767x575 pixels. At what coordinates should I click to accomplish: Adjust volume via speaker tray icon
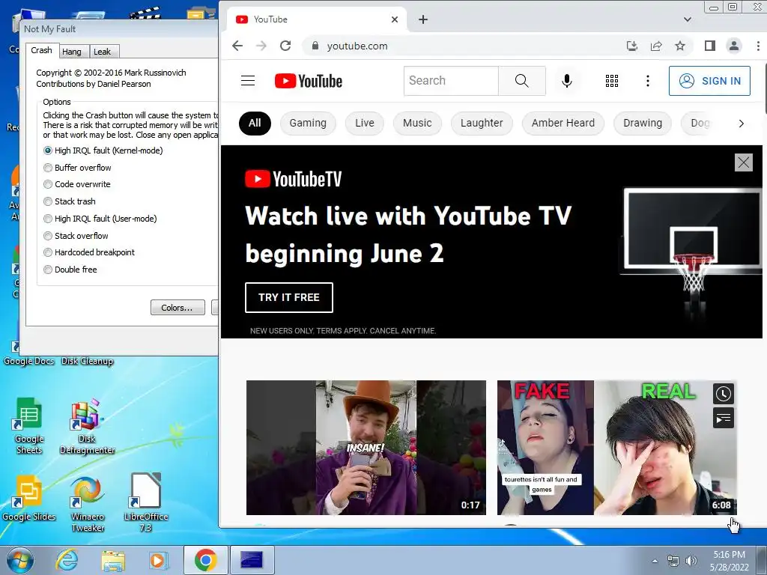click(x=691, y=561)
